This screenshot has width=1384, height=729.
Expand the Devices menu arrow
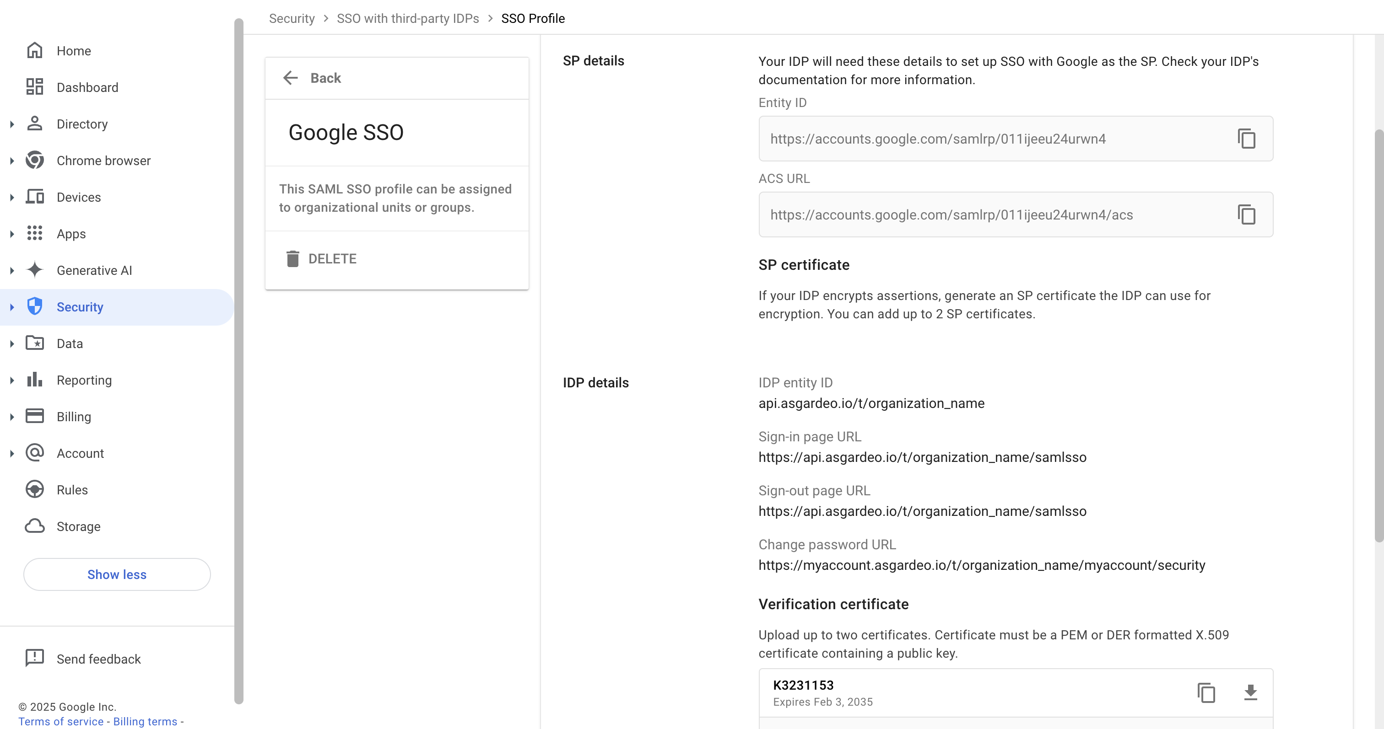coord(12,197)
